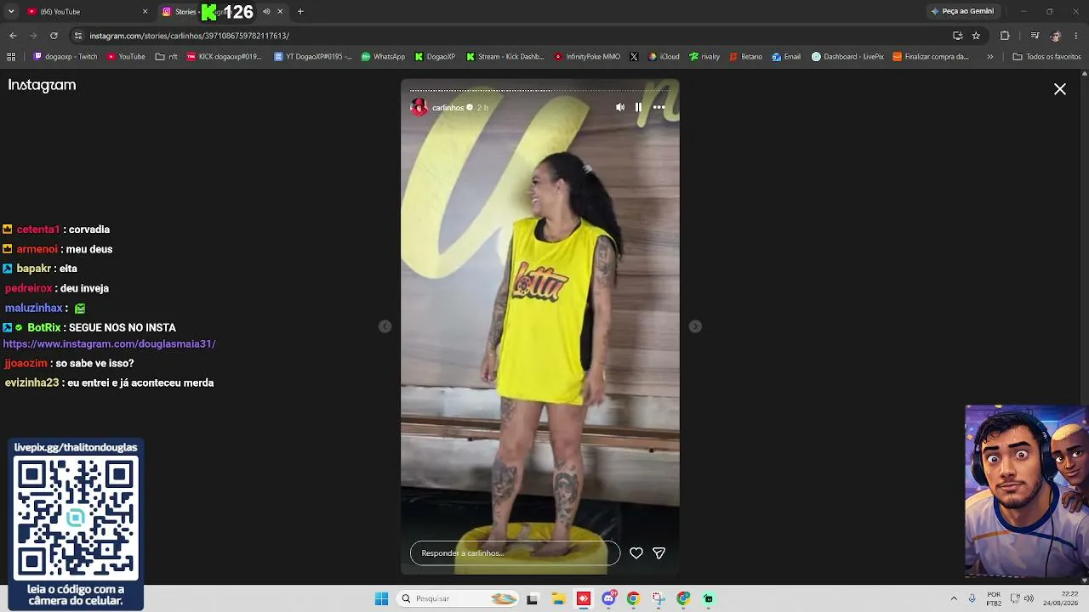Go to the previous story with the left arrow
Image resolution: width=1089 pixels, height=612 pixels.
tap(385, 326)
